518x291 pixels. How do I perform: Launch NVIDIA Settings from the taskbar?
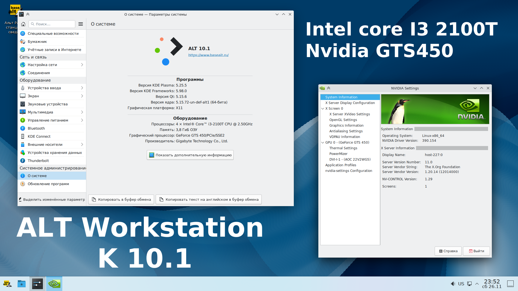54,284
